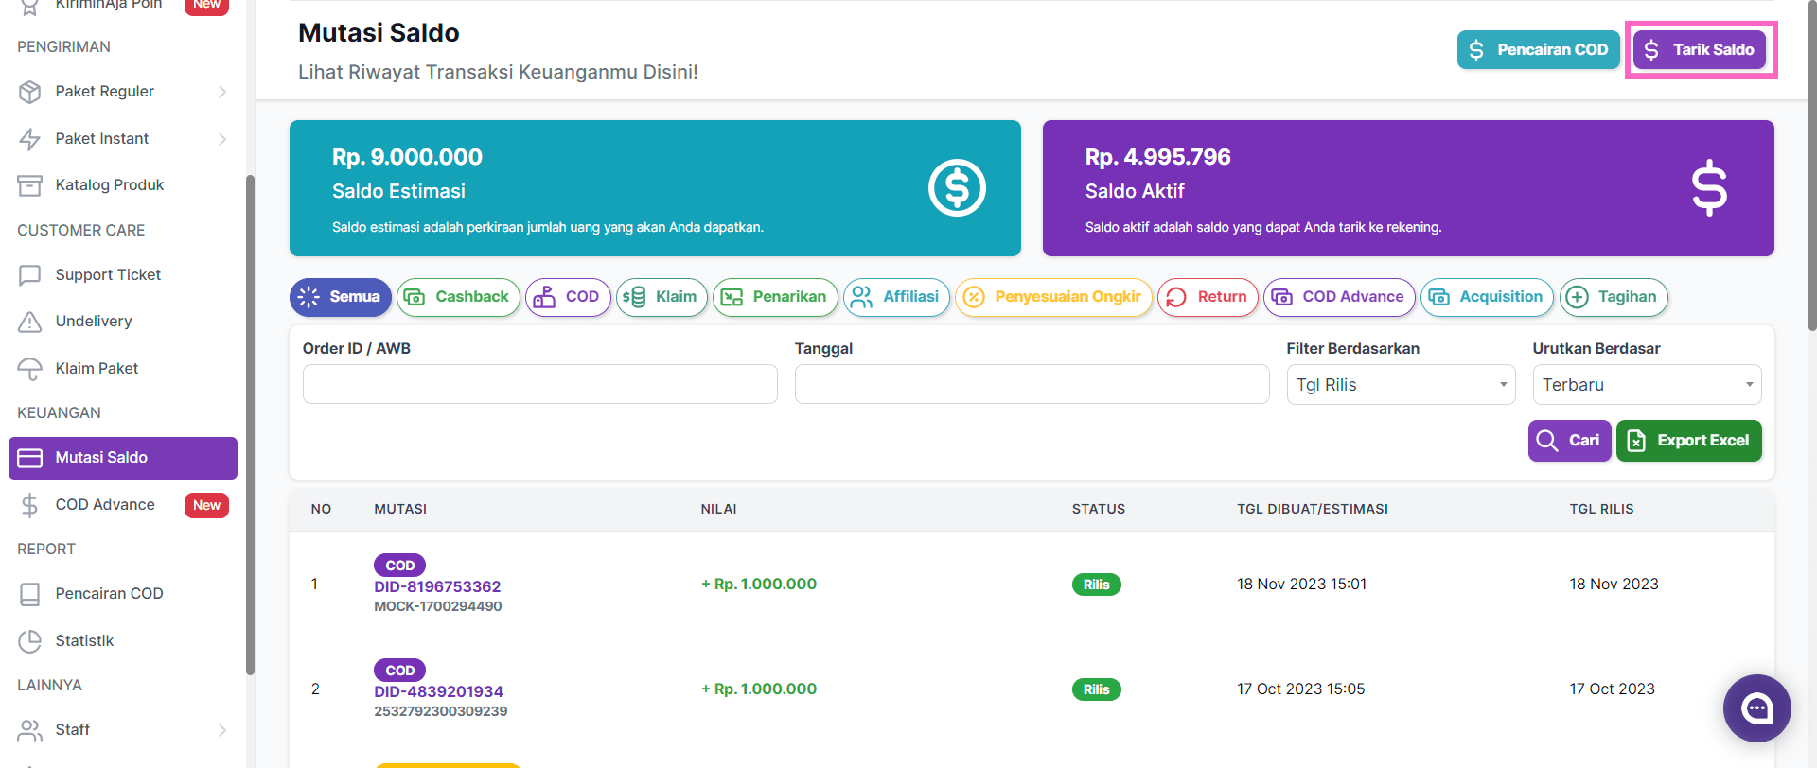Expand the Paket Reguler submenu
The width and height of the screenshot is (1817, 768).
[222, 92]
